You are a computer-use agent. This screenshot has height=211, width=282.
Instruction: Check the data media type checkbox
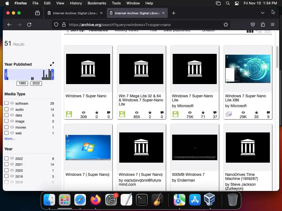7,115
